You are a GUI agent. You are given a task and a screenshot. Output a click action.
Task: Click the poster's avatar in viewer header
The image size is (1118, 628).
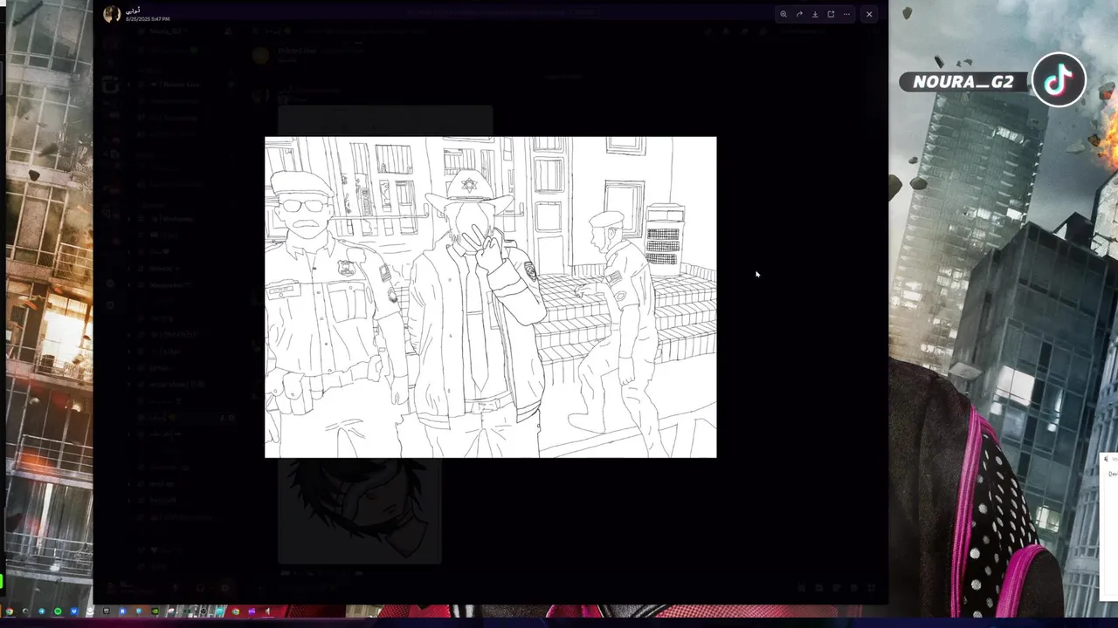pyautogui.click(x=112, y=14)
